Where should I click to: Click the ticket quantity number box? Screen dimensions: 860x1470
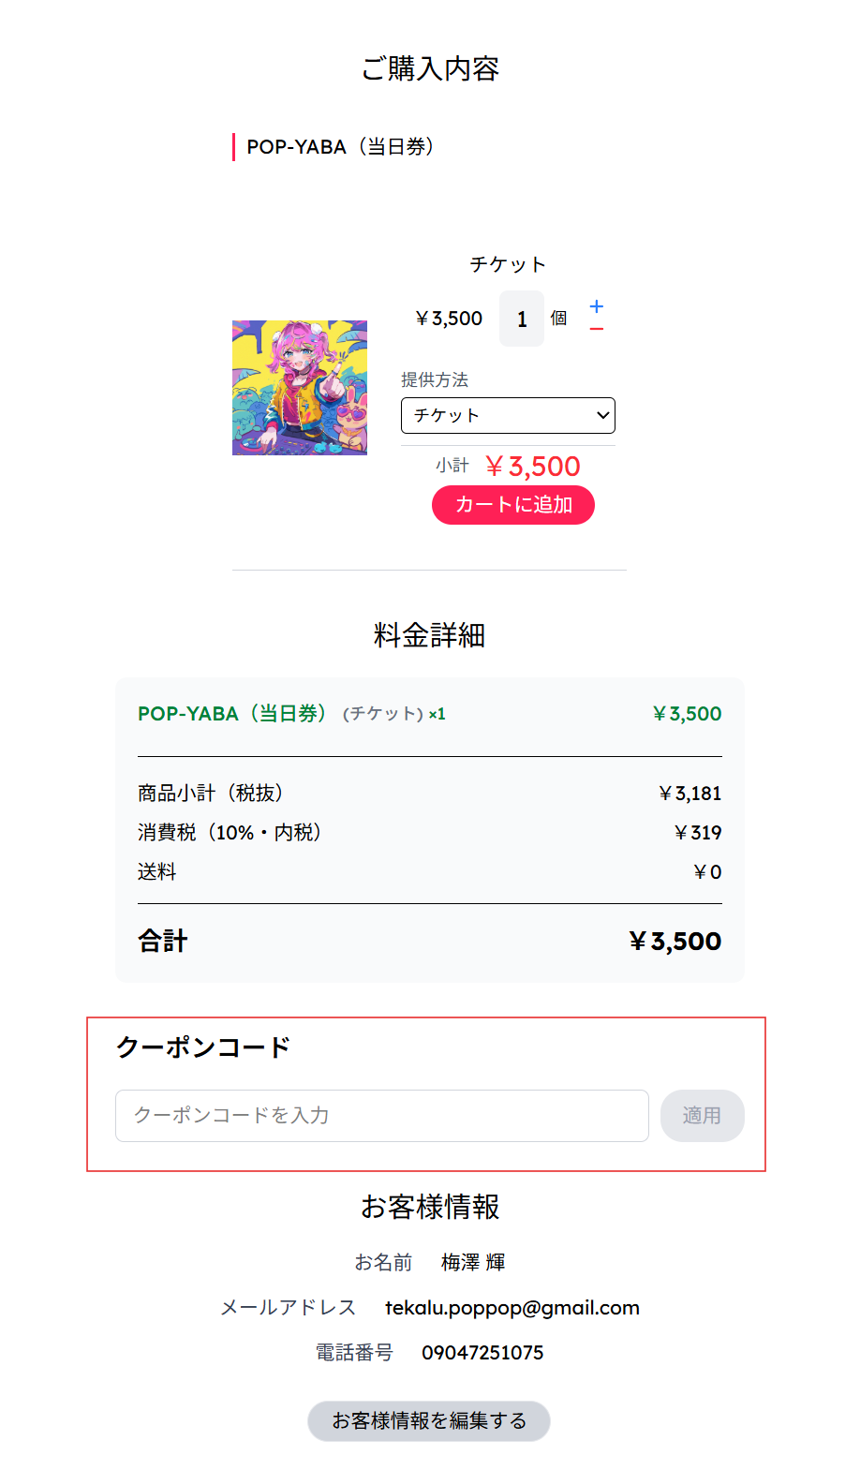click(x=522, y=319)
